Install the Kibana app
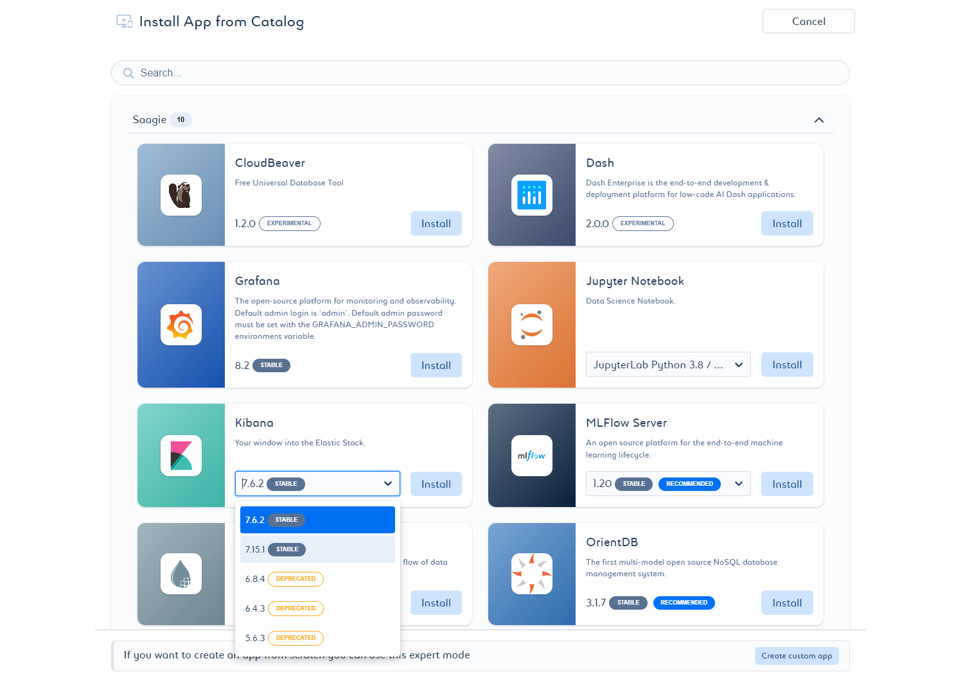Screen dimensions: 972x679 click(x=436, y=484)
